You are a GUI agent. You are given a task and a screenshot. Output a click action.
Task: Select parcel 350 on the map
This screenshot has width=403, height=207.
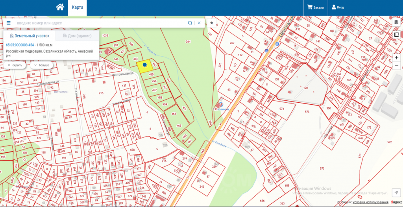click(x=329, y=108)
